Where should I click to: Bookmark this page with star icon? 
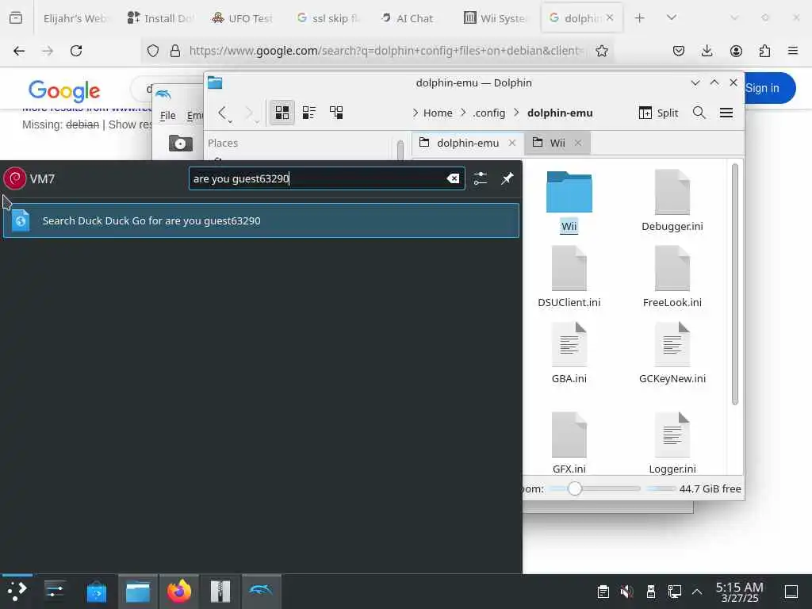click(601, 51)
